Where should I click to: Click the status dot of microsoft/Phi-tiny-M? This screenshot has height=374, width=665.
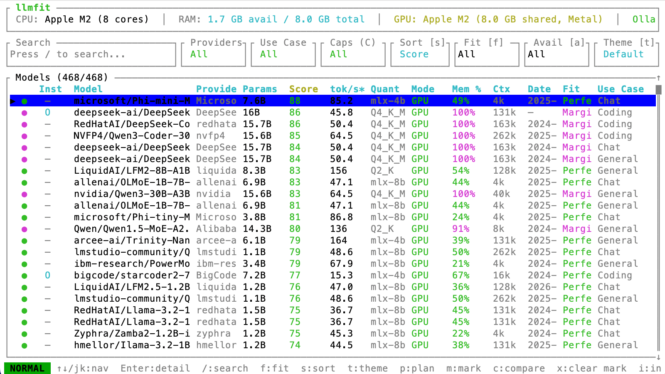[x=25, y=217]
